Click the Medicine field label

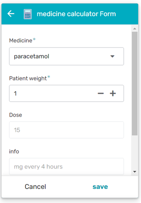pyautogui.click(x=21, y=41)
